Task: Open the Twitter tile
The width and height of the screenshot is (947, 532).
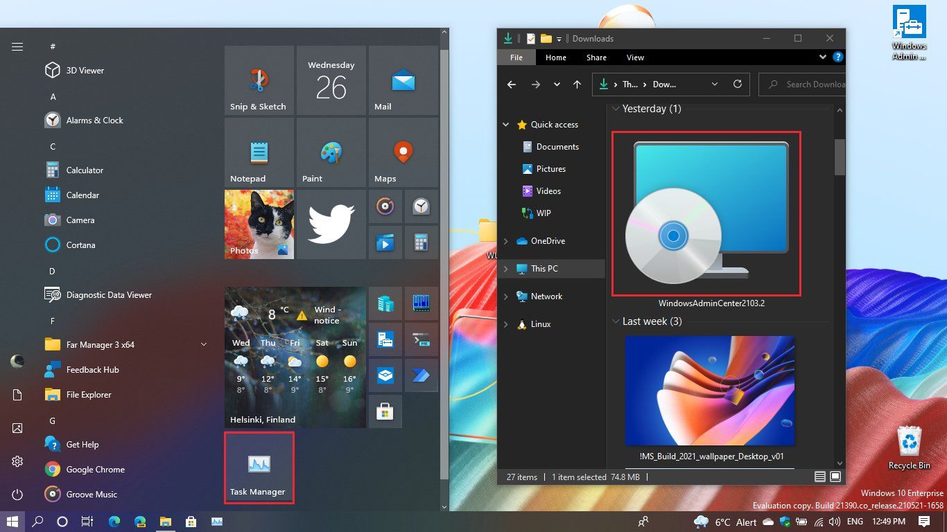Action: [x=331, y=224]
